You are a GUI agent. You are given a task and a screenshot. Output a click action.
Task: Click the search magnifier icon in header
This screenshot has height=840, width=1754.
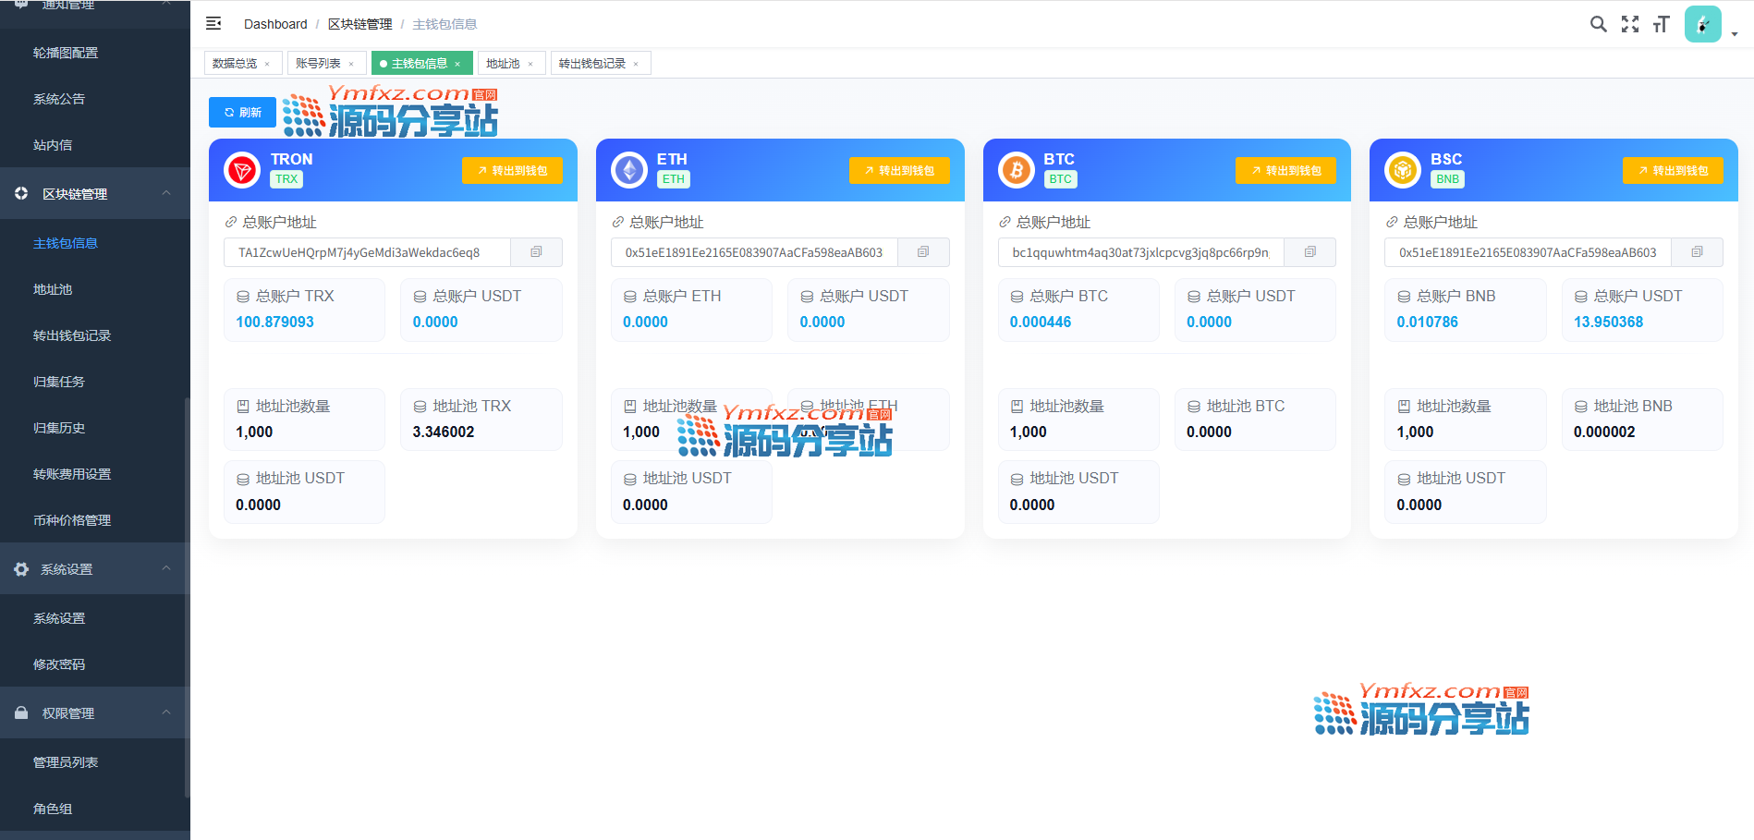(x=1598, y=24)
